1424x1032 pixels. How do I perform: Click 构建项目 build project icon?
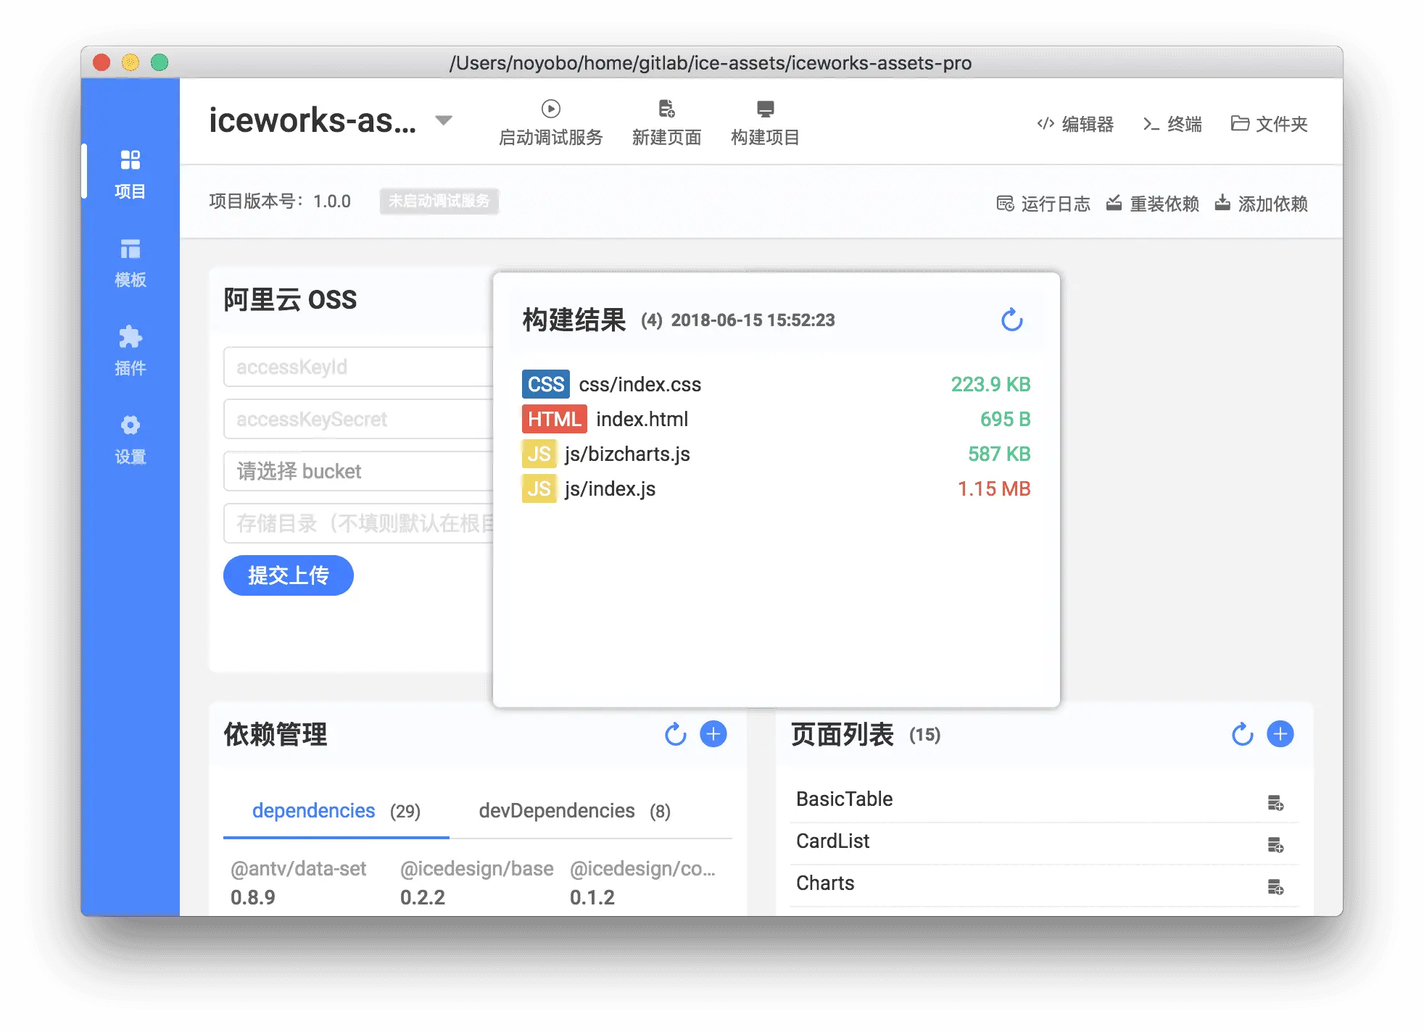(x=765, y=109)
